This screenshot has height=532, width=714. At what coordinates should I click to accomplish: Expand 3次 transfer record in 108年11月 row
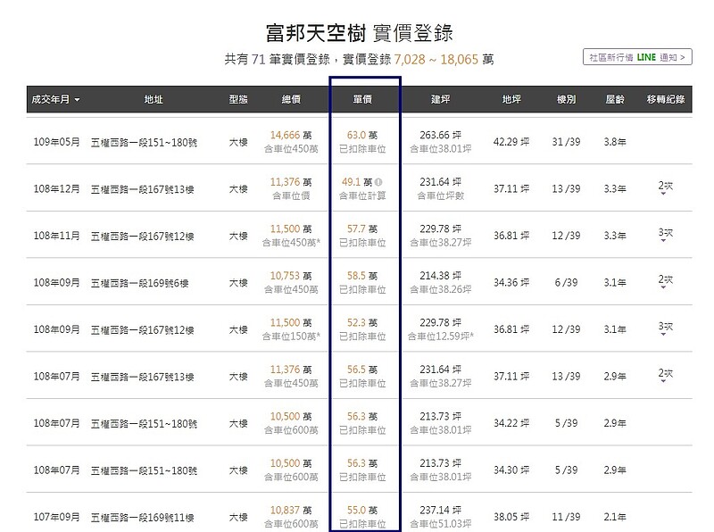665,234
